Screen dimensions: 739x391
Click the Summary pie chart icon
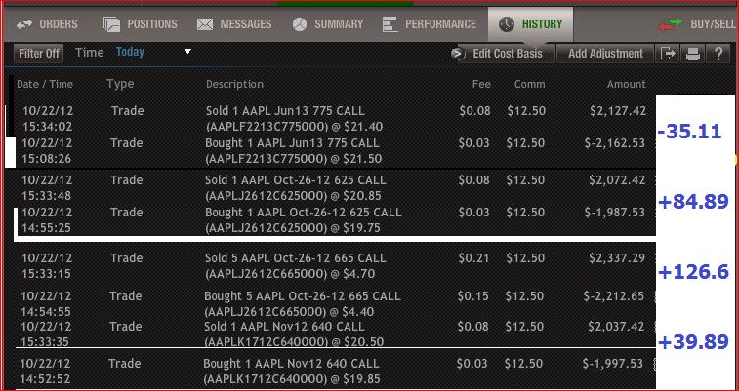(x=300, y=24)
